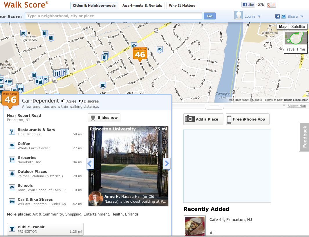Click the Outdoor Places tree icon
Image resolution: width=309 pixels, height=237 pixels.
[x=12, y=173]
